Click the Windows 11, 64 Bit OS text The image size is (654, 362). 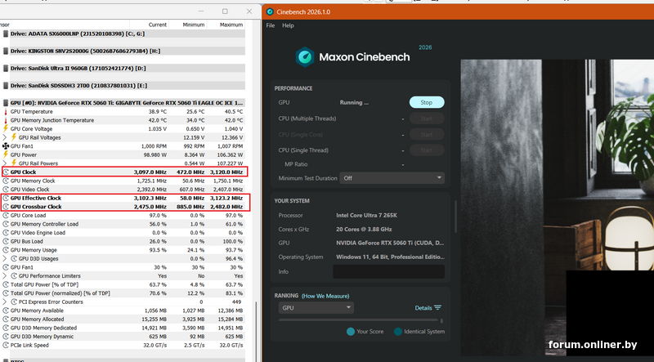point(391,257)
